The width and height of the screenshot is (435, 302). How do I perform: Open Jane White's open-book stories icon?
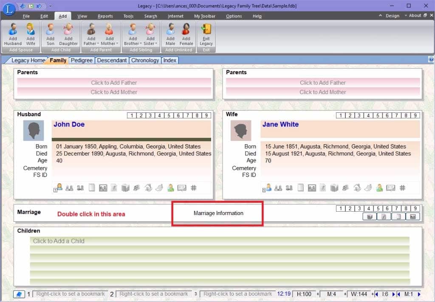point(391,188)
